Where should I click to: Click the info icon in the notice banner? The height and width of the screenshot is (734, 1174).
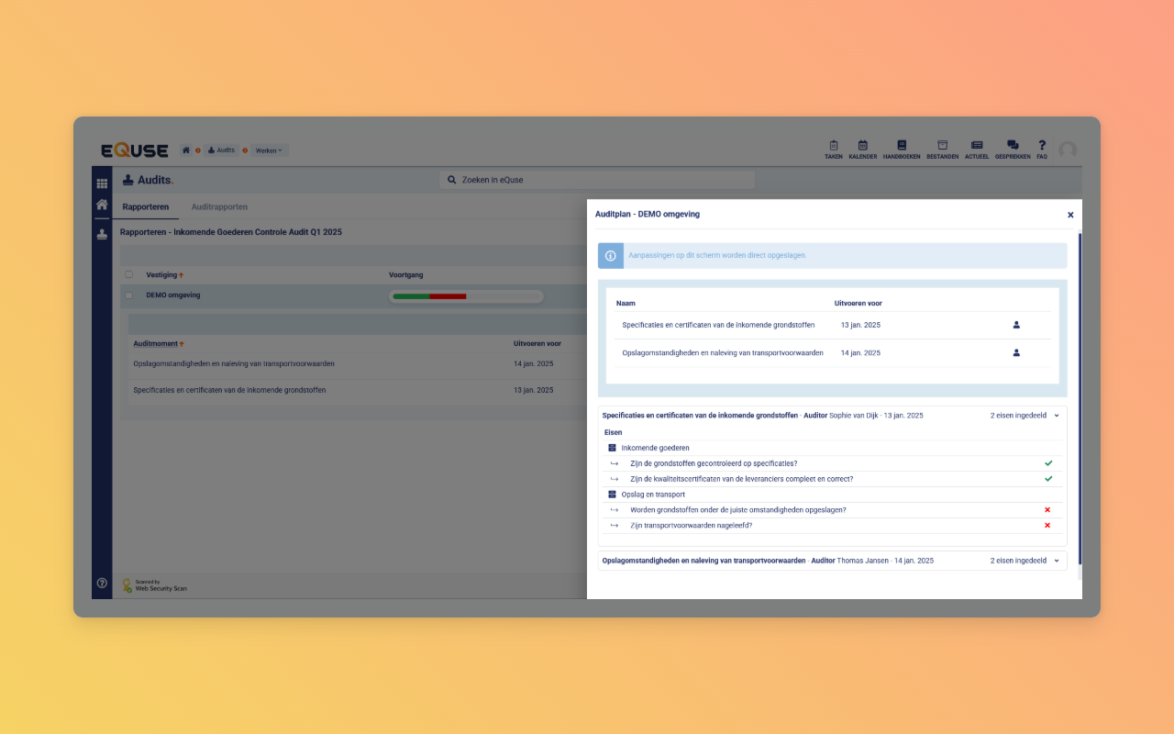coord(611,255)
